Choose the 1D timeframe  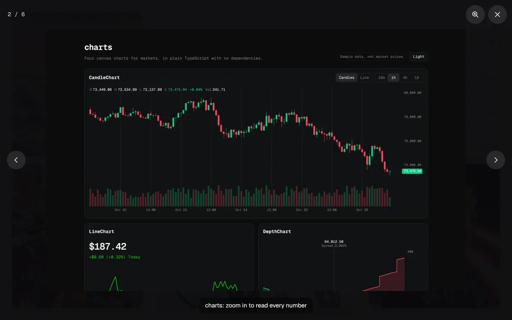pos(416,78)
